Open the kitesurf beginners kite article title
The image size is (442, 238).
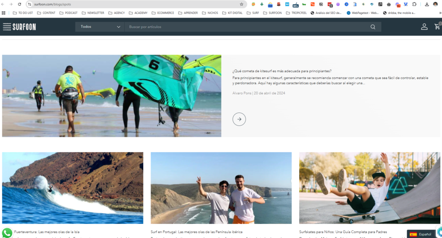pyautogui.click(x=282, y=71)
